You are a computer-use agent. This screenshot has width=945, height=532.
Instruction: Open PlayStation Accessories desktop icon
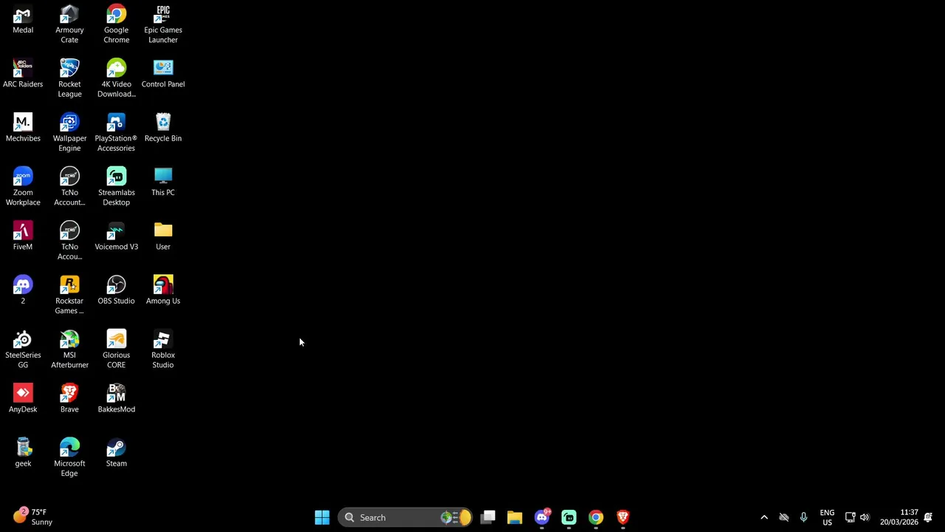point(116,133)
